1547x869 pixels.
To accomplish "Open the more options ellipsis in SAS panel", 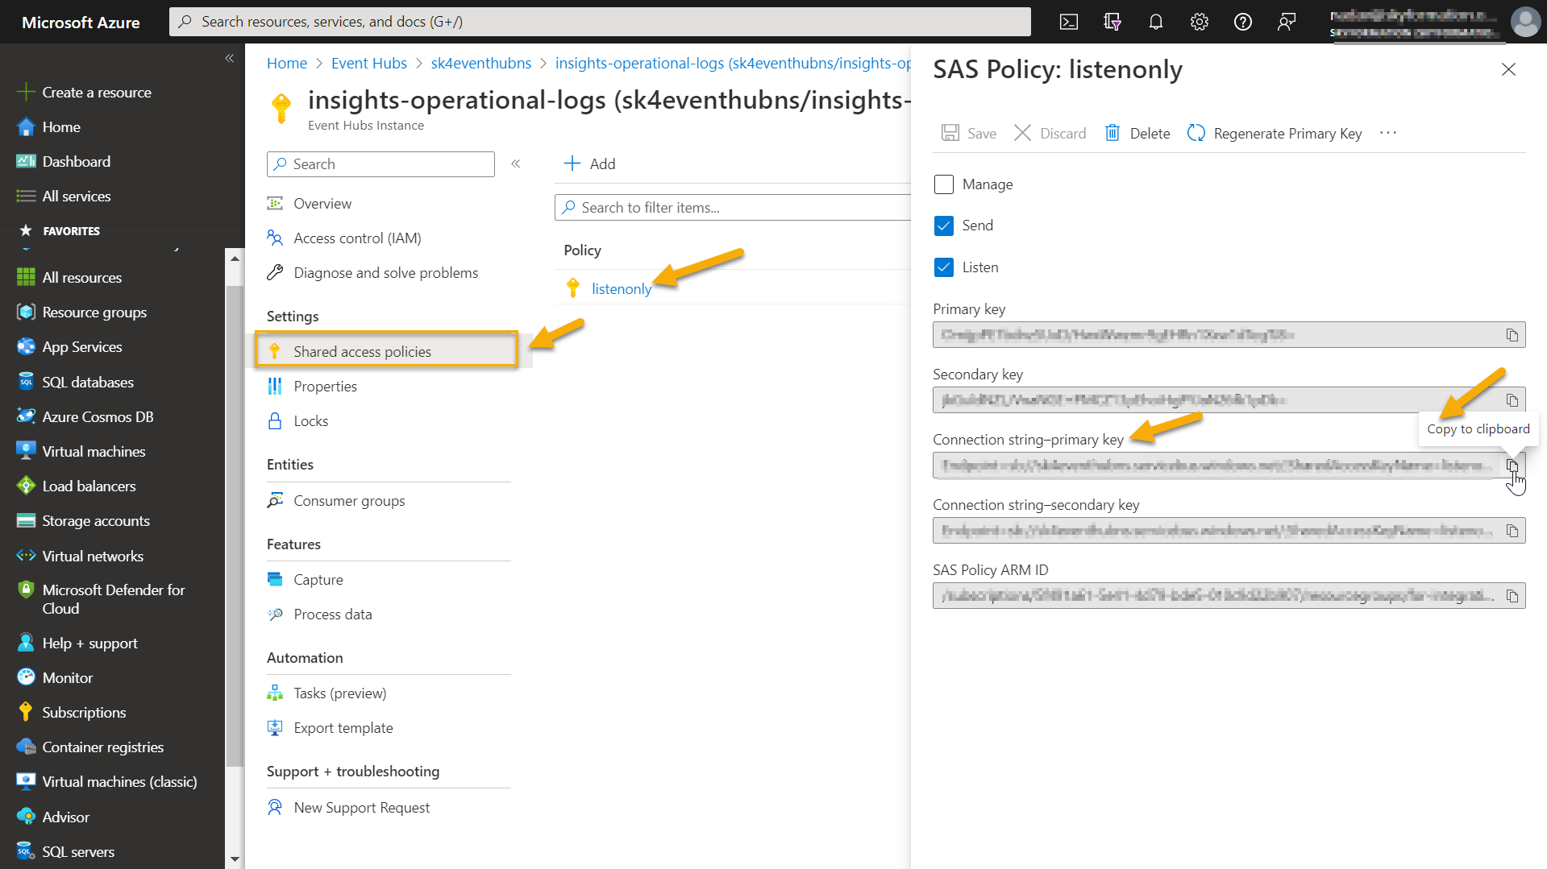I will pos(1387,133).
